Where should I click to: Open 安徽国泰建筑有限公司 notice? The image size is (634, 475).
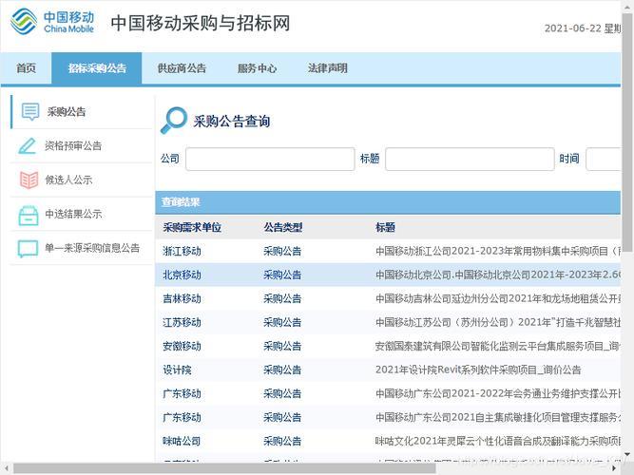(498, 346)
